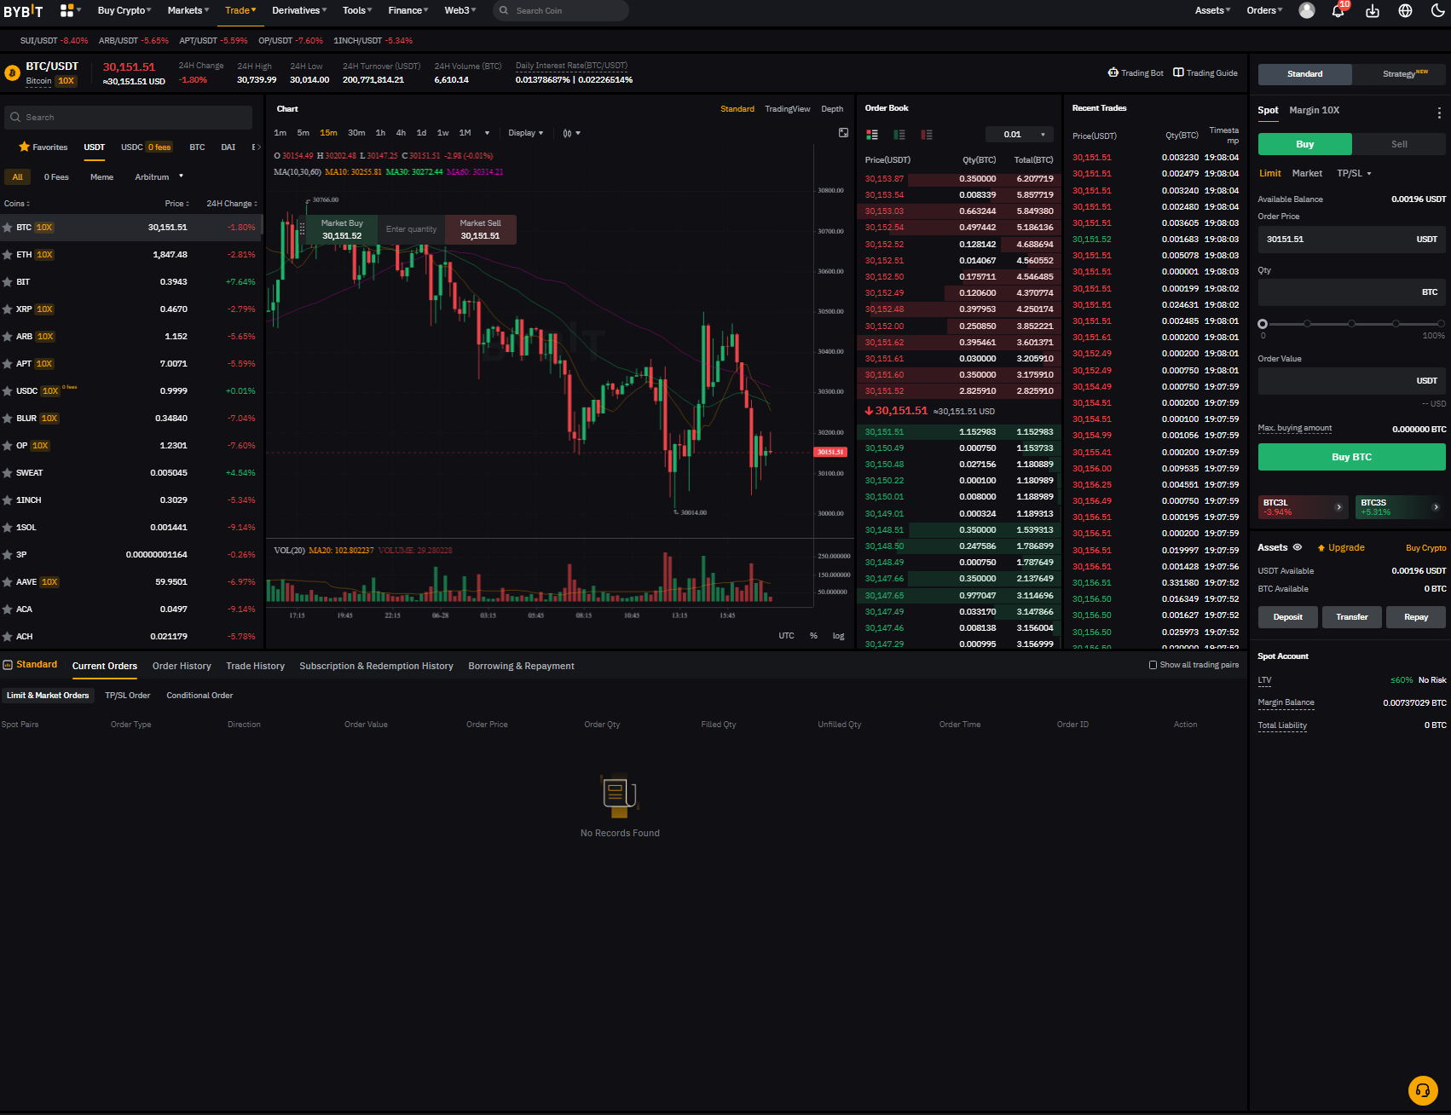The width and height of the screenshot is (1451, 1115).
Task: Toggle favorite star for XRP row
Action: 8,309
